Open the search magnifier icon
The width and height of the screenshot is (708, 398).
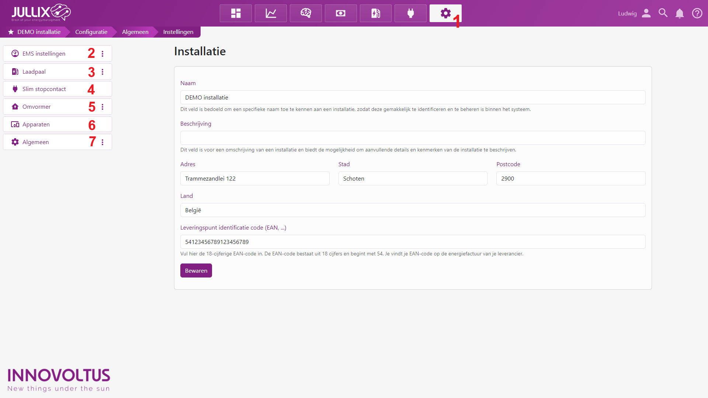663,13
